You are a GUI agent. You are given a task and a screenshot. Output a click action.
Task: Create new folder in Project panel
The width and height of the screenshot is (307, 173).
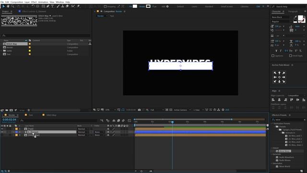(x=7, y=110)
